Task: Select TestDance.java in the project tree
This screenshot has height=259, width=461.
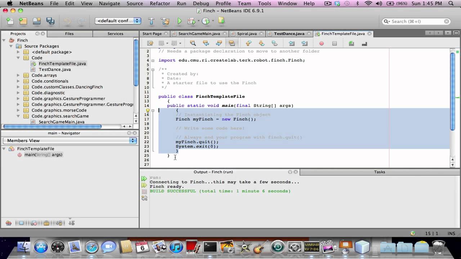Action: (x=55, y=69)
